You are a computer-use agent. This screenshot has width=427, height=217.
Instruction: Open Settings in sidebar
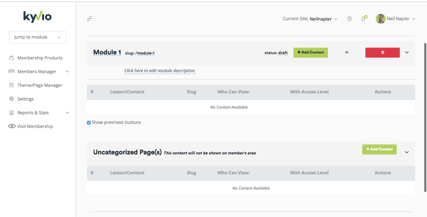pyautogui.click(x=25, y=99)
